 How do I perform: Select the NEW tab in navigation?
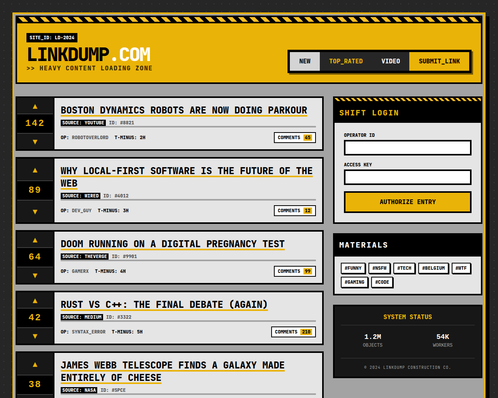pyautogui.click(x=305, y=61)
